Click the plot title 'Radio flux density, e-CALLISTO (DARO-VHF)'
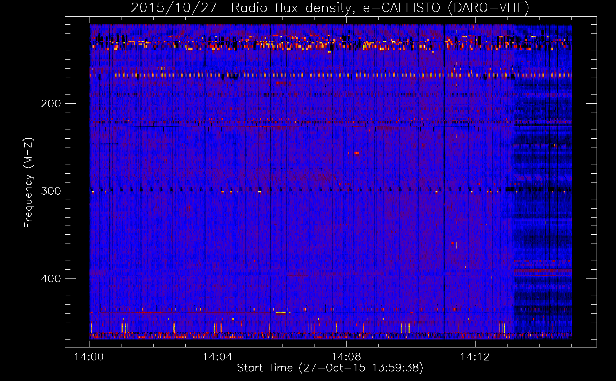This screenshot has width=616, height=381. [380, 8]
